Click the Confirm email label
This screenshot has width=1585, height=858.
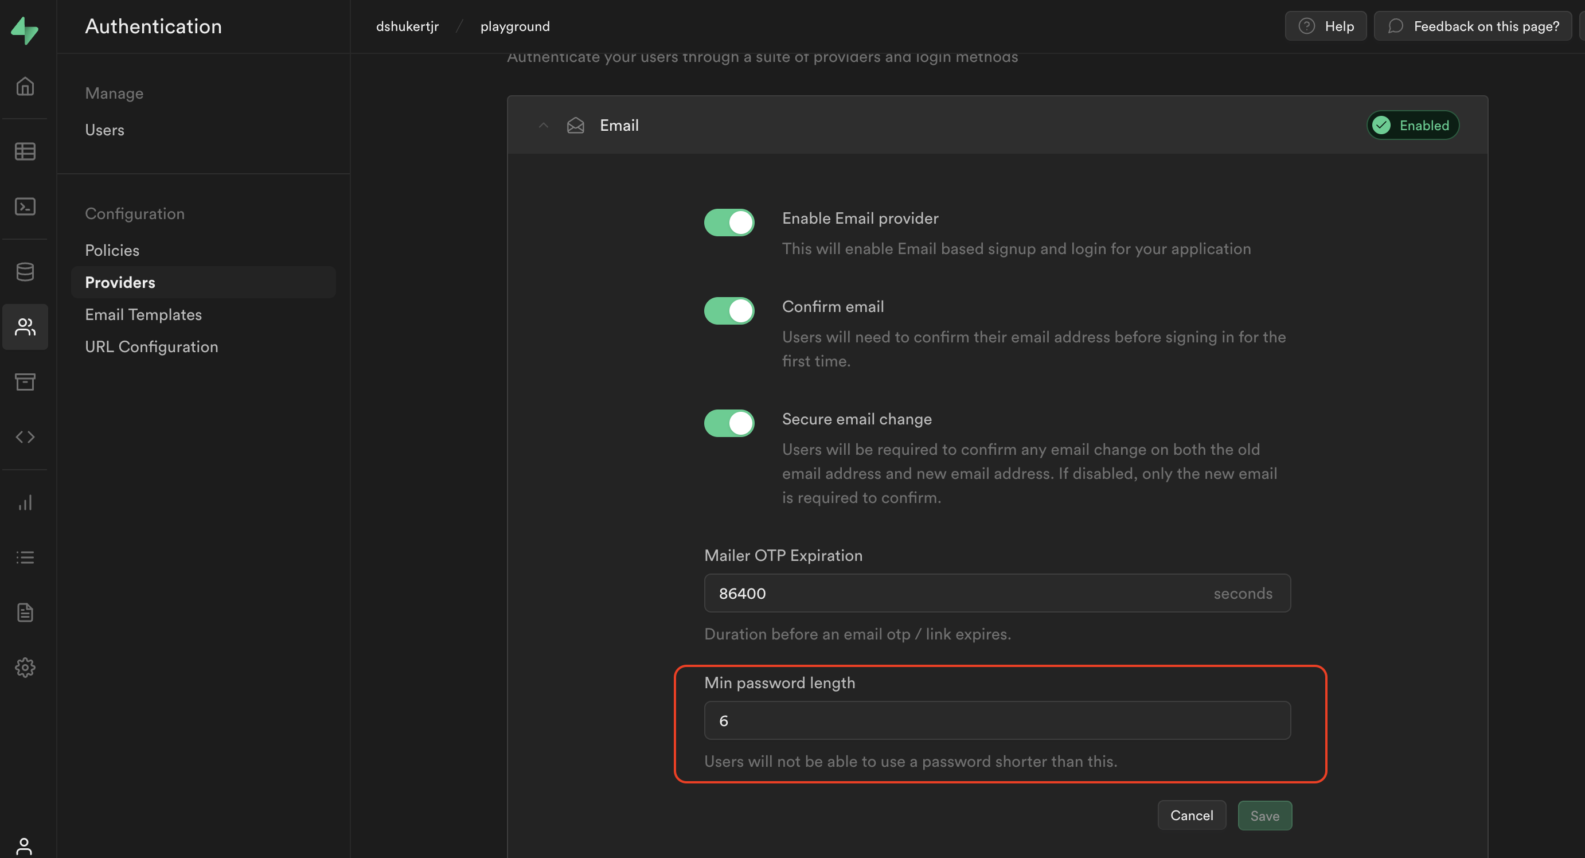pyautogui.click(x=833, y=306)
